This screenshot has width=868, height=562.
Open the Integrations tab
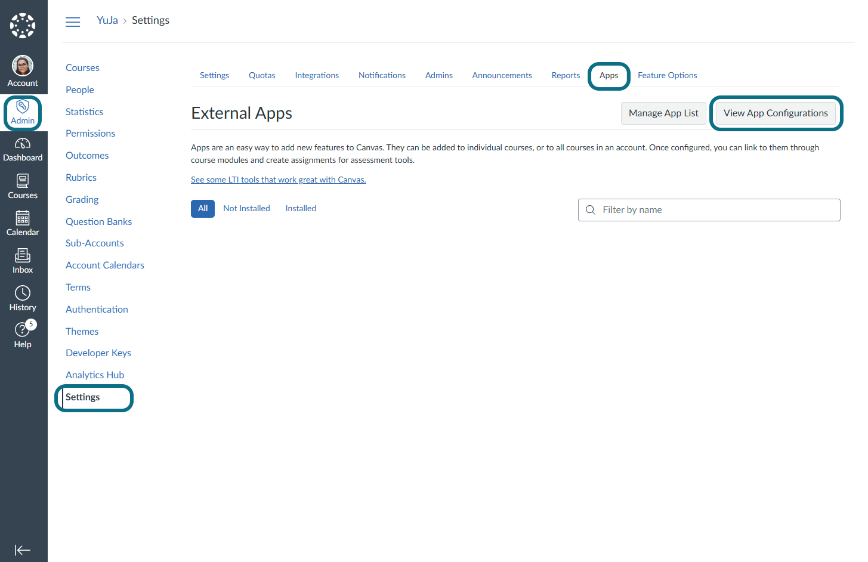[x=317, y=75]
